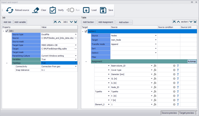199x116 pixels.
Task: Move Job1 to top arrow icon
Action: click(55, 22)
